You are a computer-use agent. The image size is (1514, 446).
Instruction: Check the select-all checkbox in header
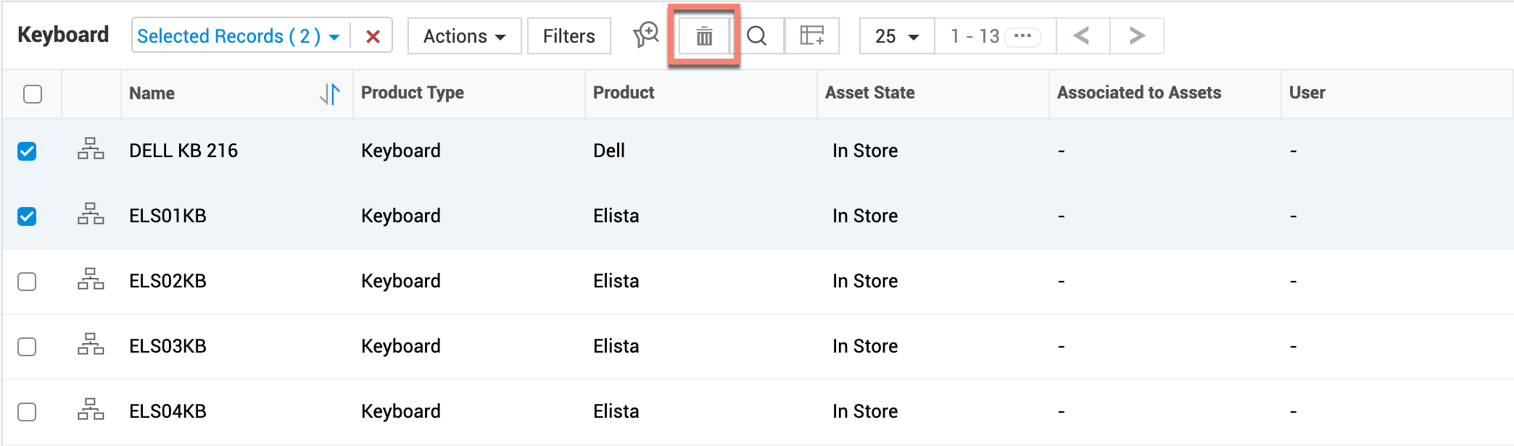pos(33,94)
